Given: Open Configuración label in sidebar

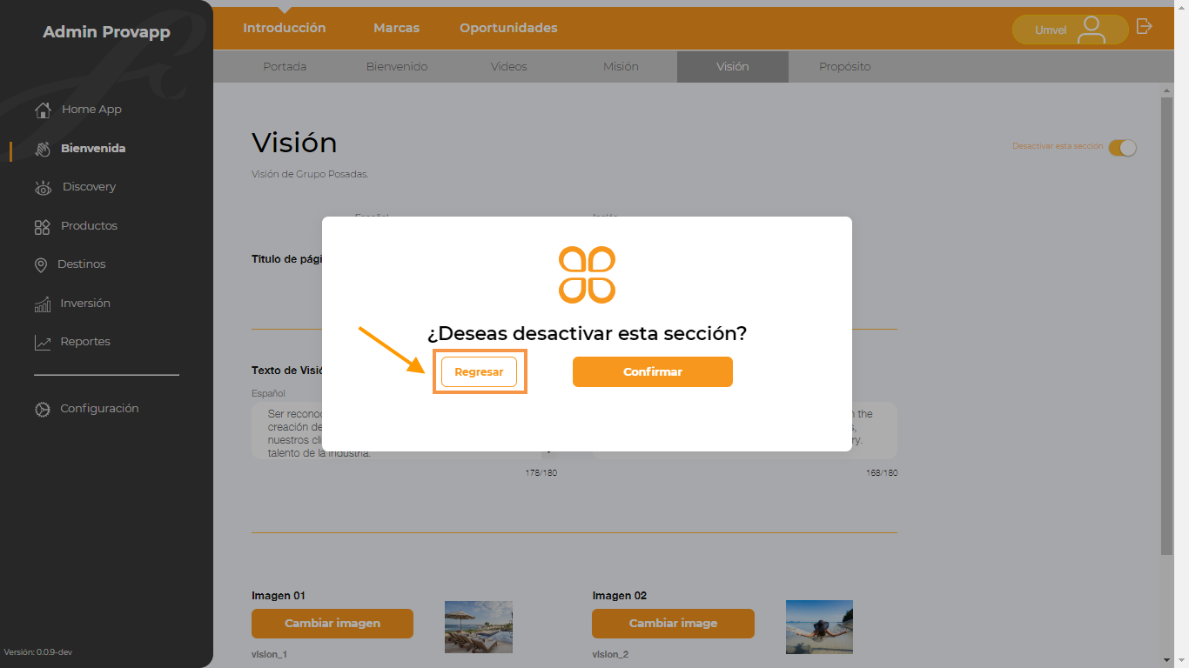Looking at the screenshot, I should pyautogui.click(x=99, y=409).
